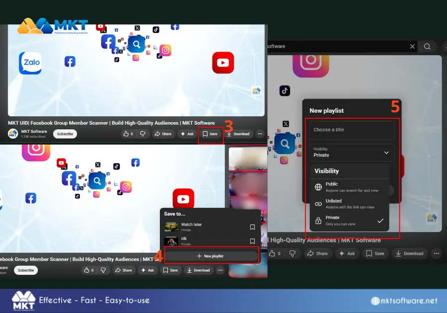Image resolution: width=447 pixels, height=313 pixels.
Task: Click Ask in the Save to screenshot
Action: click(148, 270)
